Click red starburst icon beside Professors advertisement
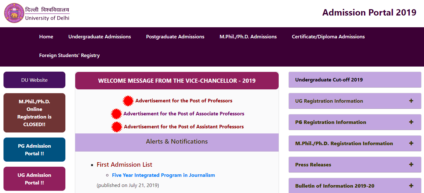Image resolution: width=424 pixels, height=193 pixels. tap(128, 101)
